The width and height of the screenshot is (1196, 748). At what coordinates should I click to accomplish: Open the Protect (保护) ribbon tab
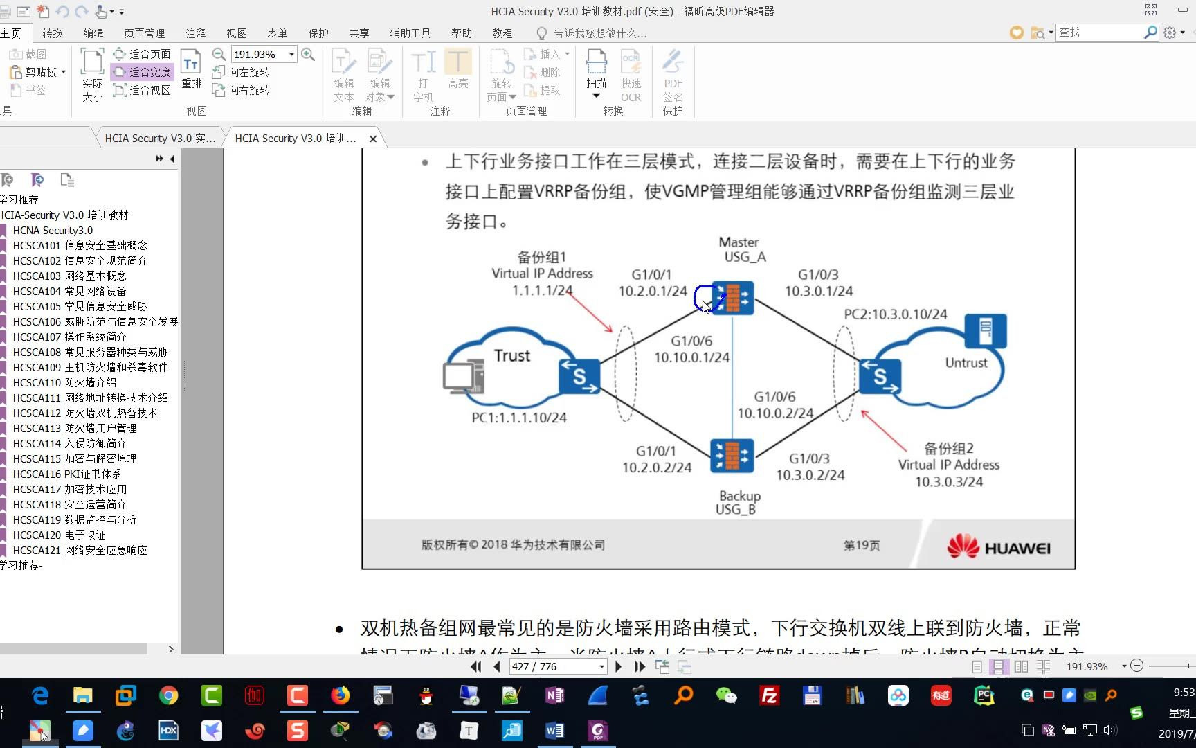[x=318, y=33]
